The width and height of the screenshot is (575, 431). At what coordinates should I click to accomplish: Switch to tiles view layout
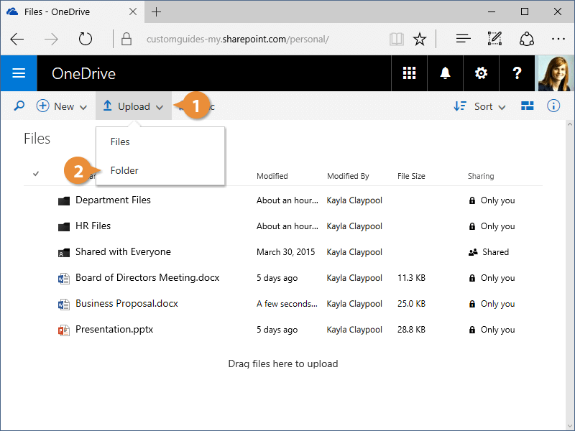[528, 106]
